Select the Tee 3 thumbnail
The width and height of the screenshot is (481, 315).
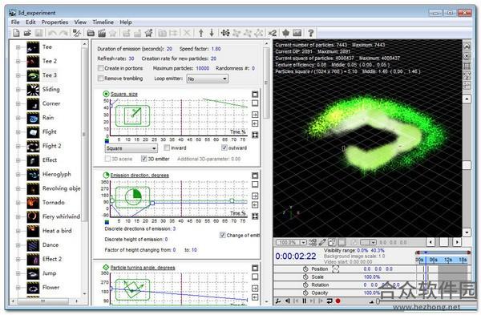click(33, 75)
